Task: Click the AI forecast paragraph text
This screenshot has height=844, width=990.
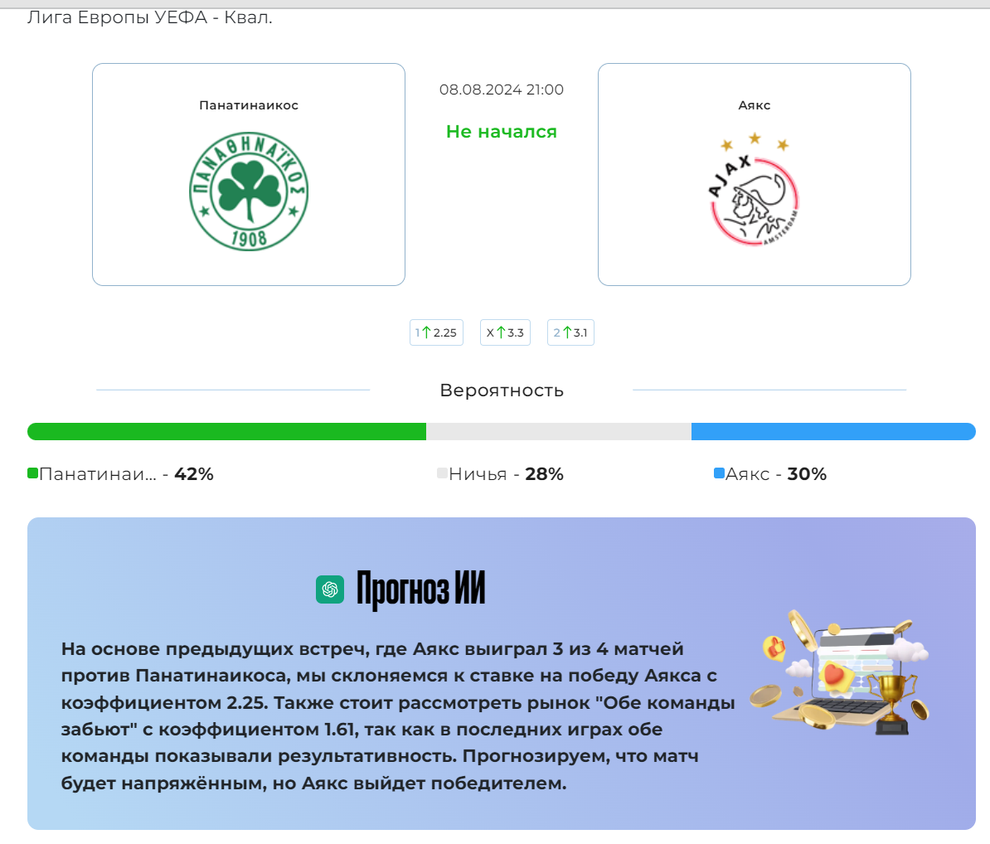Action: pyautogui.click(x=398, y=715)
